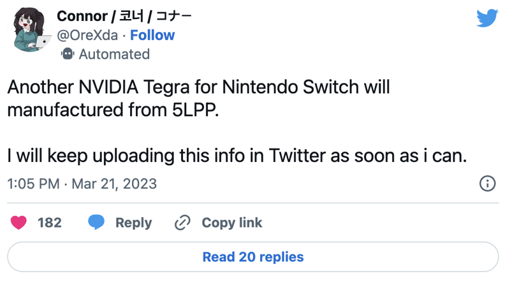Screen dimensions: 510x283
Task: Open the @OreXda handle link
Action: point(87,35)
